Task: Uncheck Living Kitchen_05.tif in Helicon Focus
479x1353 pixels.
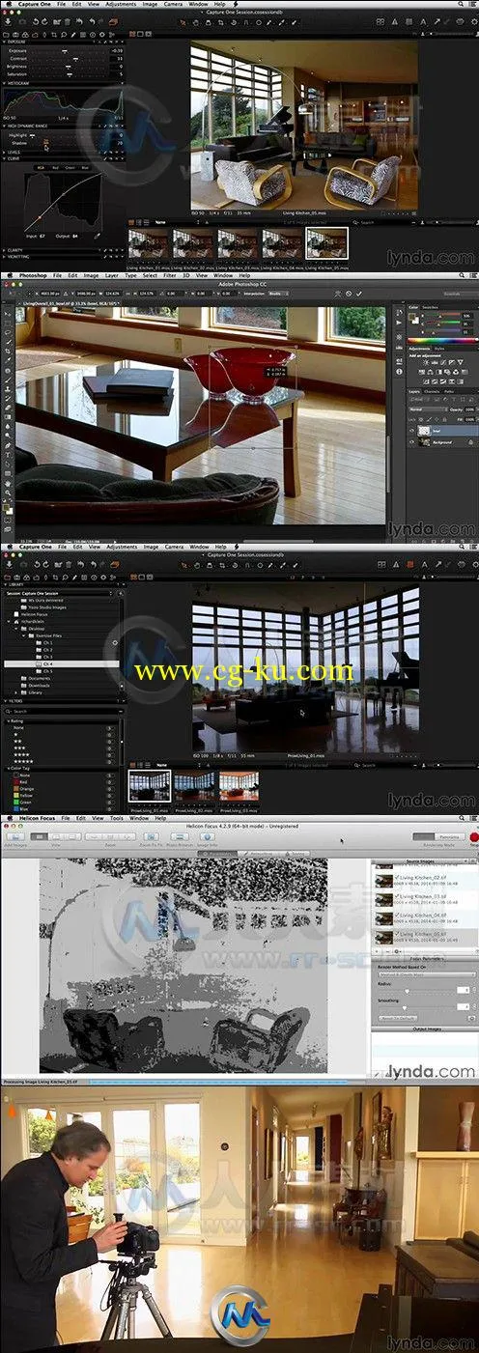Action: point(397,933)
